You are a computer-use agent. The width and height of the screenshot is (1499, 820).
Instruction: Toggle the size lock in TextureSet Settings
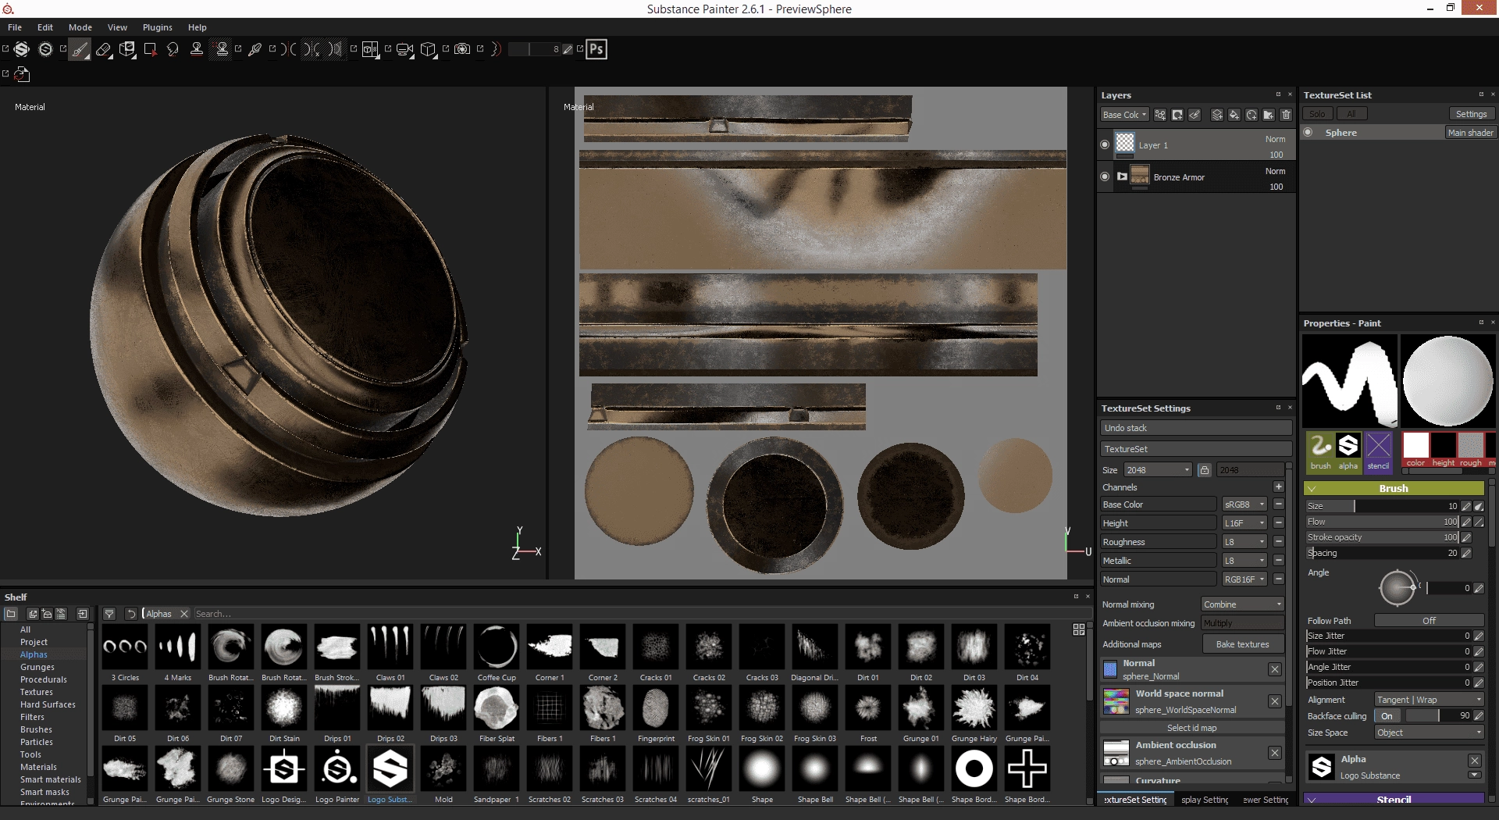pyautogui.click(x=1205, y=470)
